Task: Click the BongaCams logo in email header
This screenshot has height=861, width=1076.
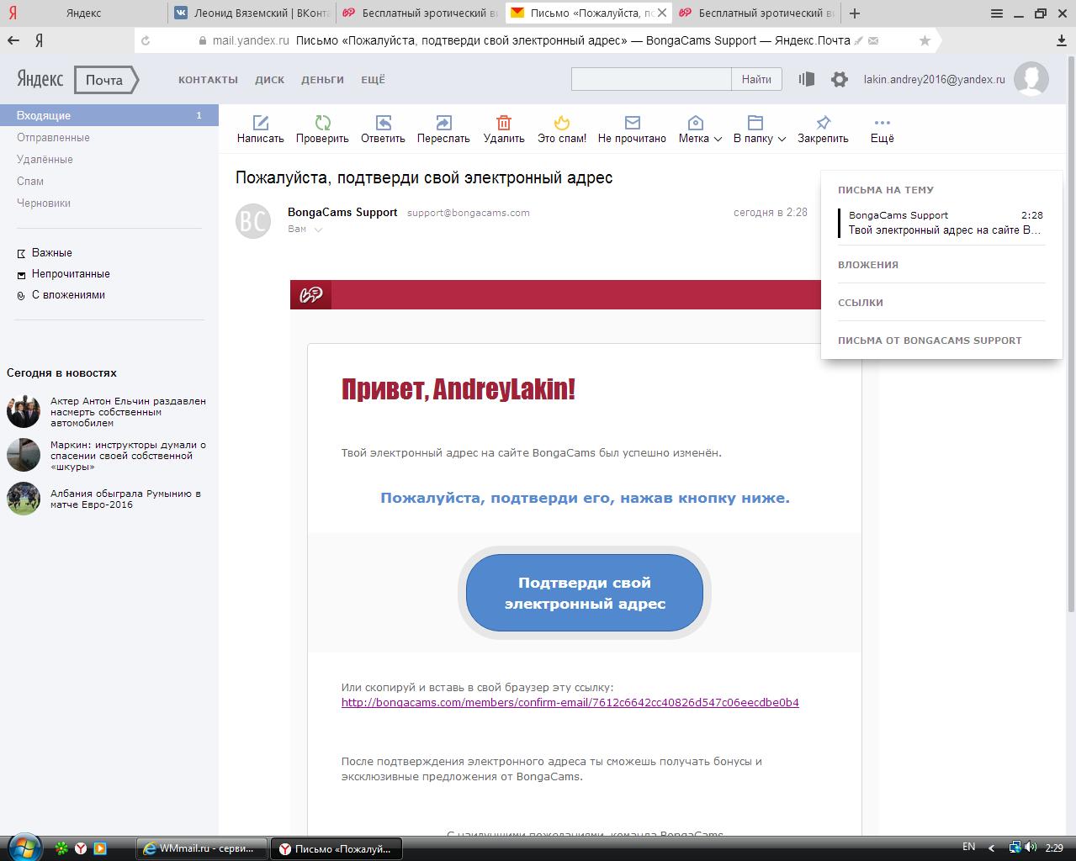Action: 311,295
